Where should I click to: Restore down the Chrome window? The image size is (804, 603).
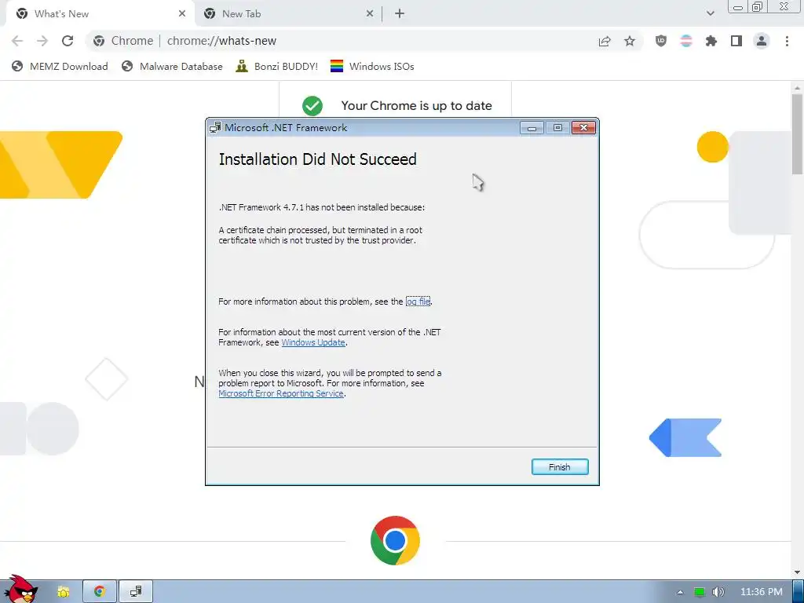click(757, 7)
